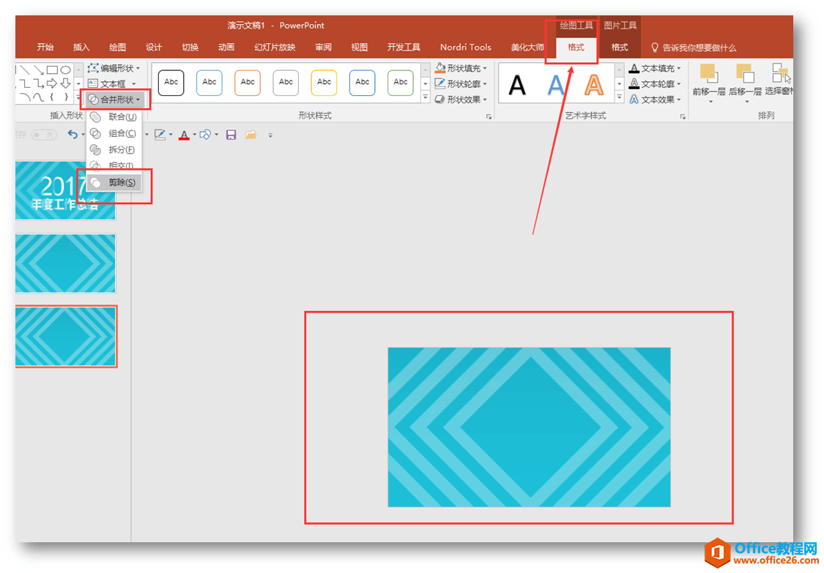Image resolution: width=824 pixels, height=573 pixels.
Task: Select the arc shape tool
Action: (x=24, y=97)
